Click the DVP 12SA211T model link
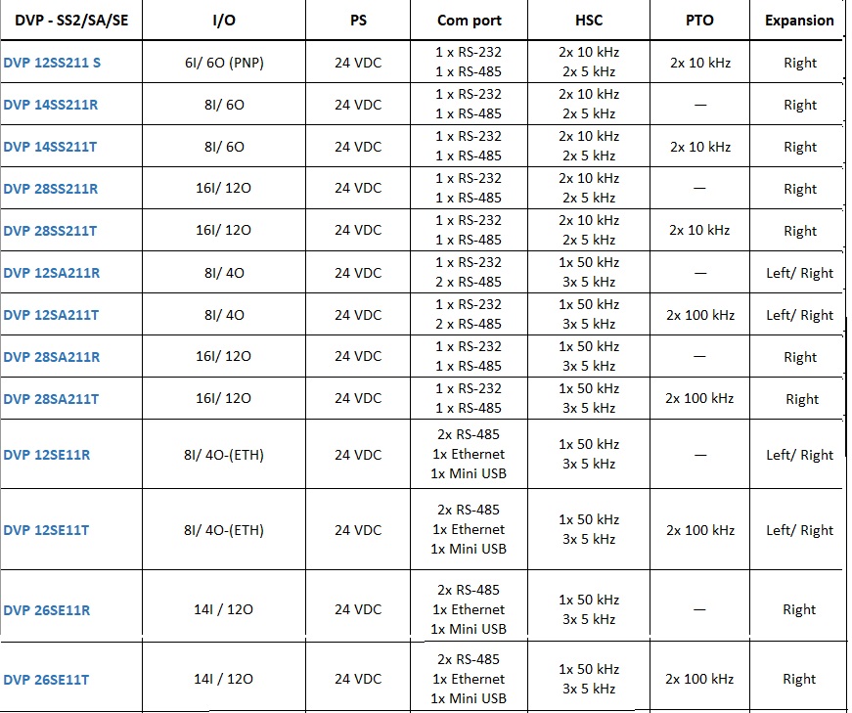Viewport: 852px width, 713px height. coord(51,315)
